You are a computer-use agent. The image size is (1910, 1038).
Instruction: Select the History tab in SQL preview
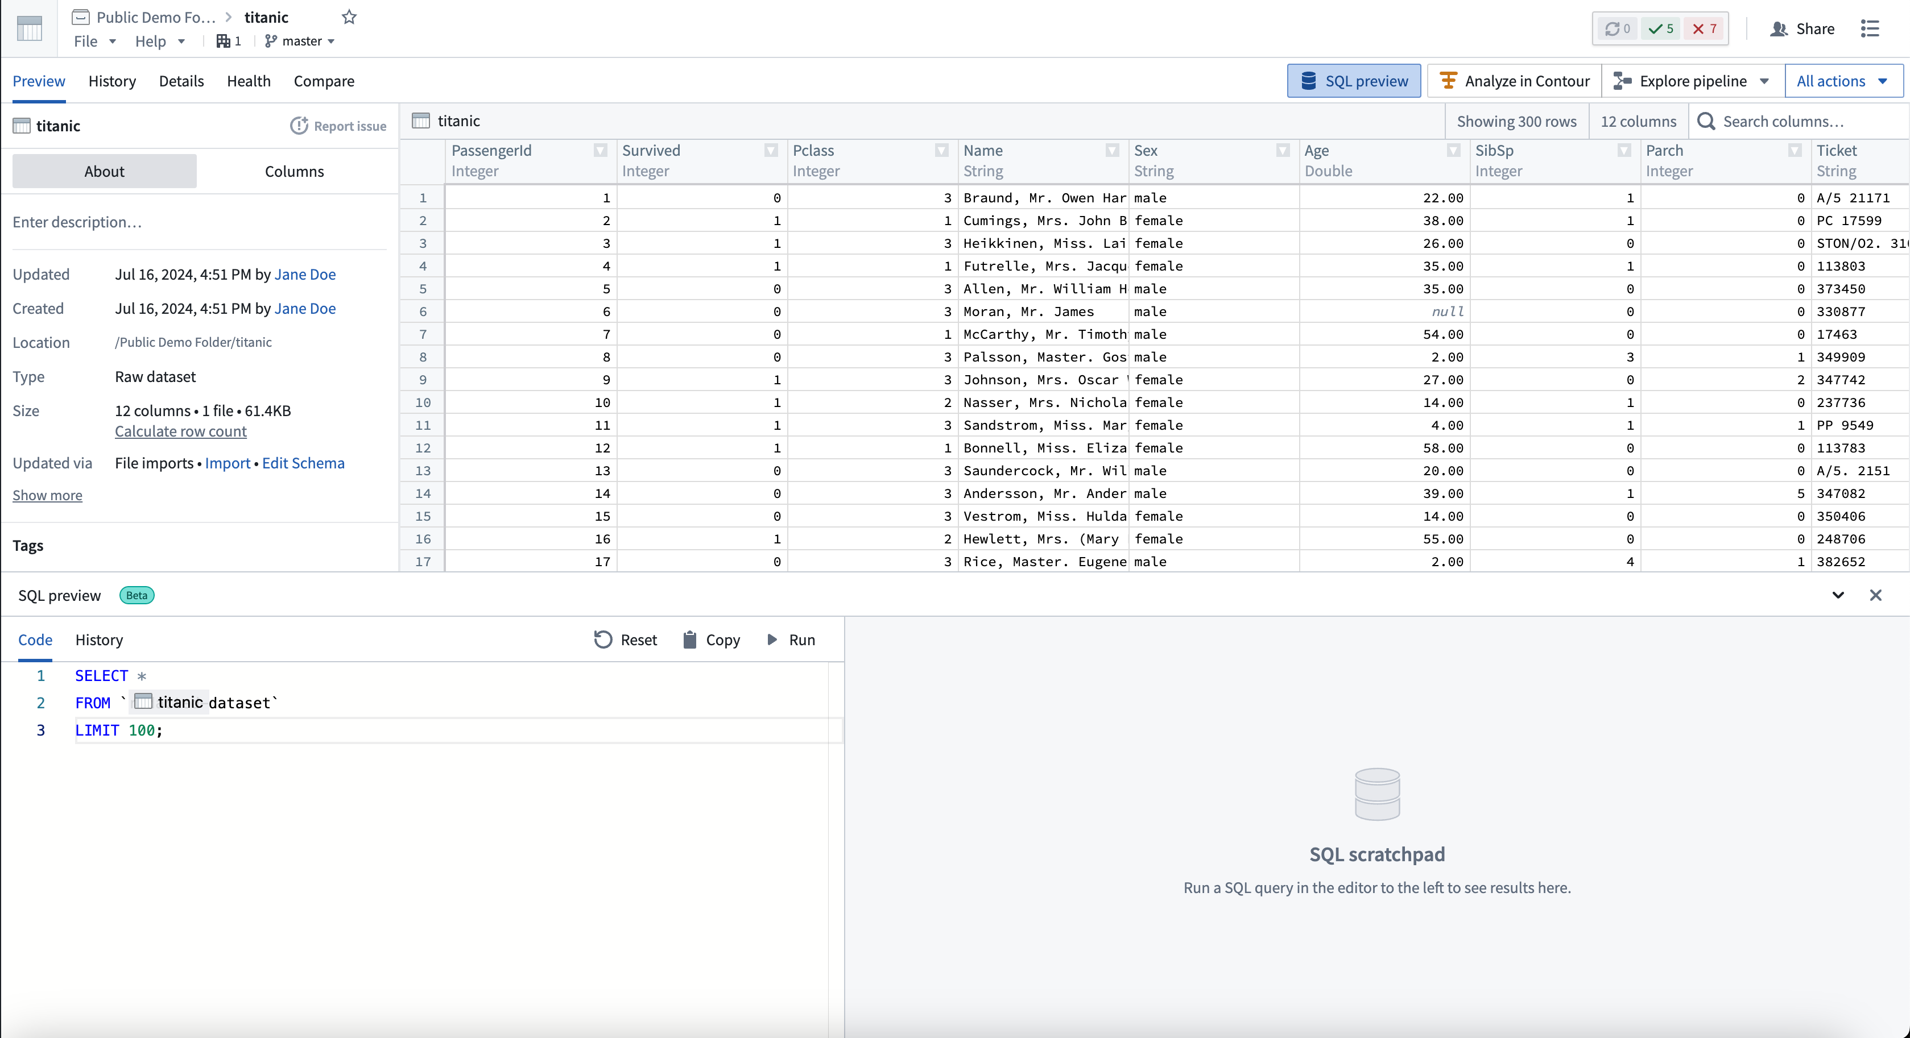(x=100, y=639)
